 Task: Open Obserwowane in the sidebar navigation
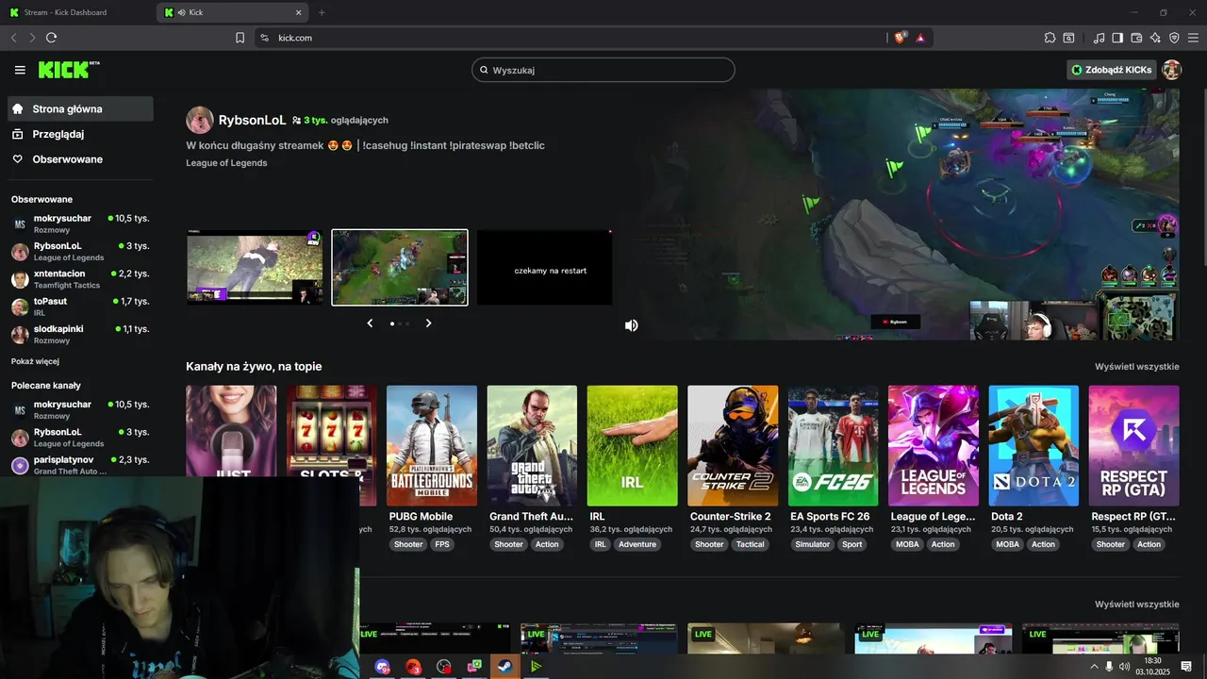click(80, 159)
